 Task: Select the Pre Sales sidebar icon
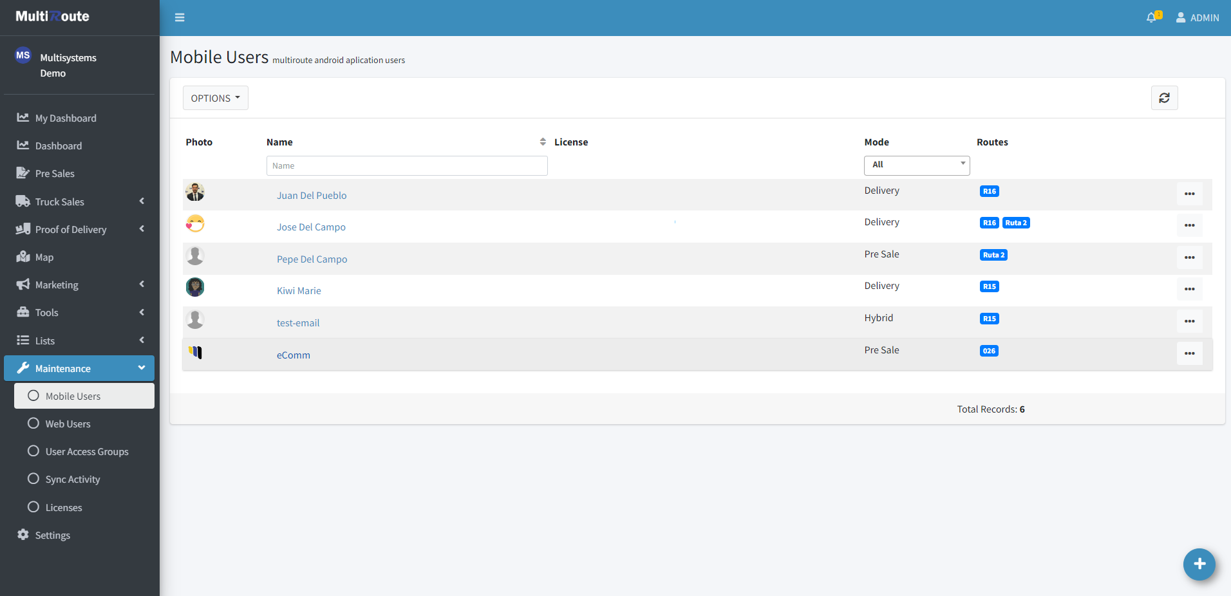pyautogui.click(x=23, y=172)
